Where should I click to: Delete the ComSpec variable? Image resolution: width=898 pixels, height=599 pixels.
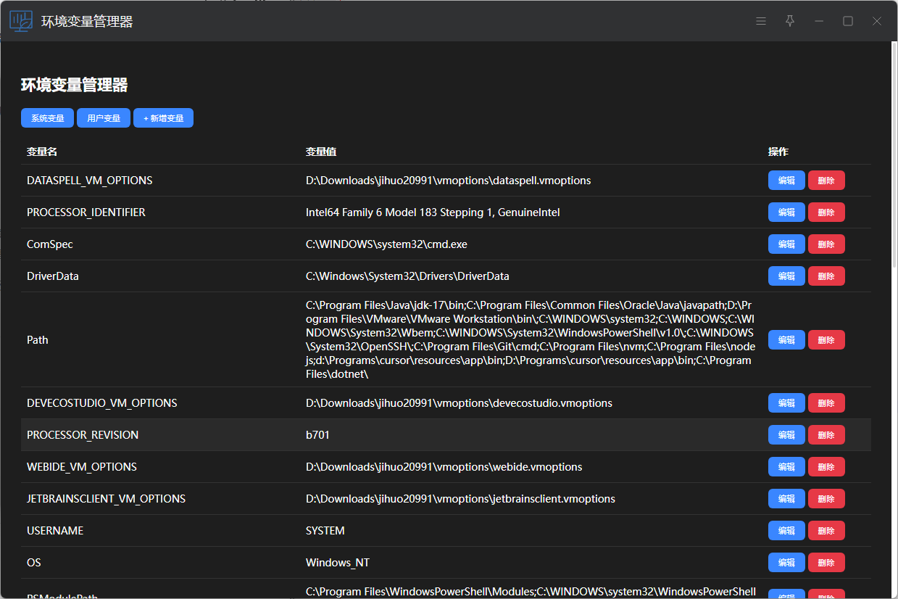point(826,244)
